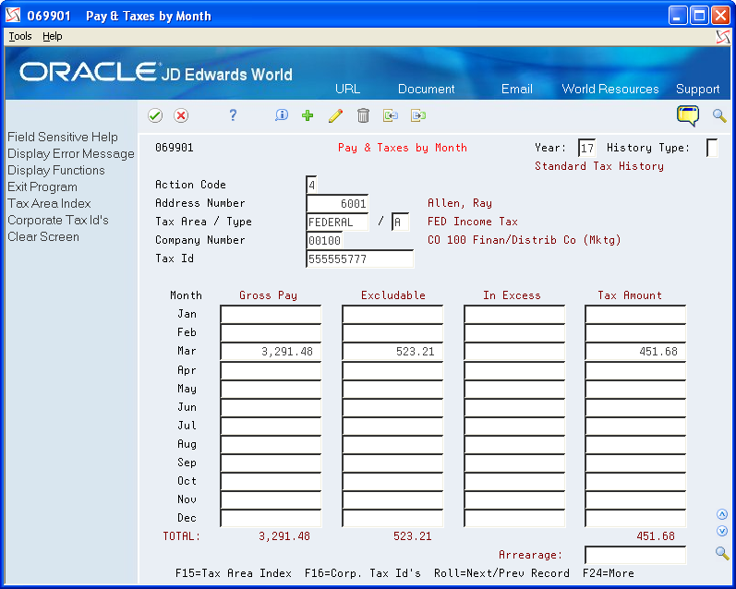Click the Feb Excludable field
Screen dimensions: 736x589
pyautogui.click(x=392, y=332)
